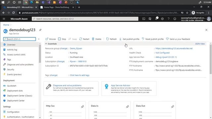The image size is (212, 119).
Task: Open the Cloud Shell icon
Action: point(144,19)
